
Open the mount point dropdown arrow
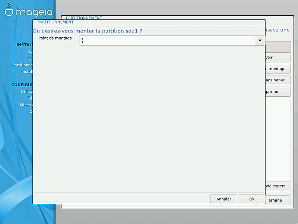(x=260, y=41)
